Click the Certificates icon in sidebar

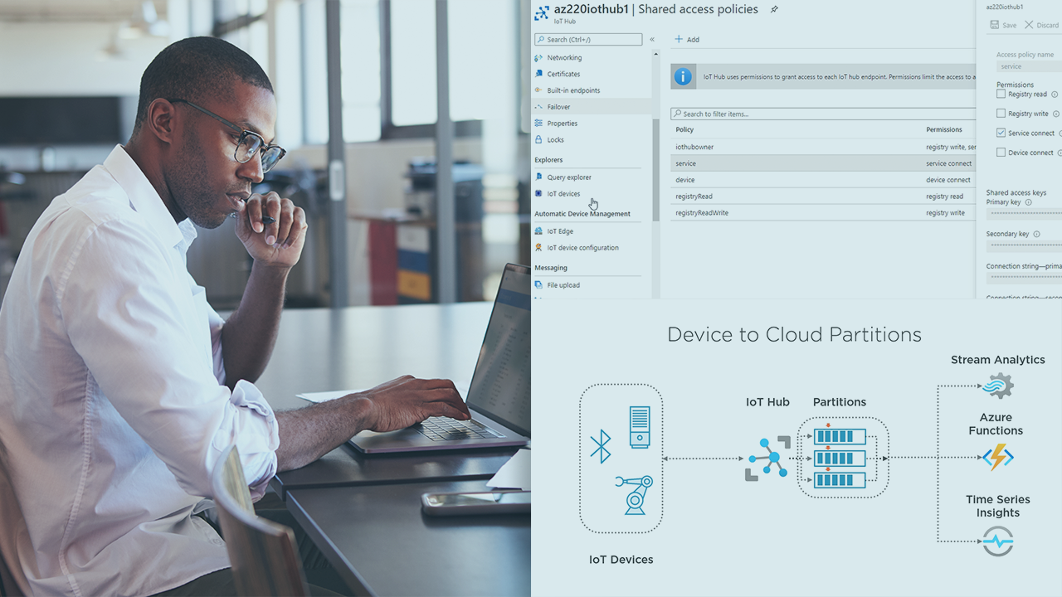pos(539,75)
